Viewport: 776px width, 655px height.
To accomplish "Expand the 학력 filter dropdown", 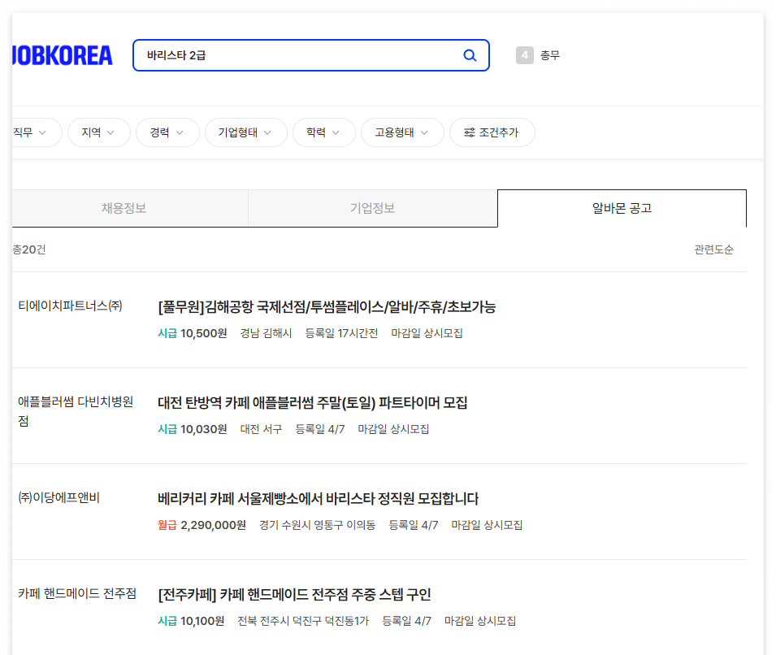I will [x=323, y=132].
